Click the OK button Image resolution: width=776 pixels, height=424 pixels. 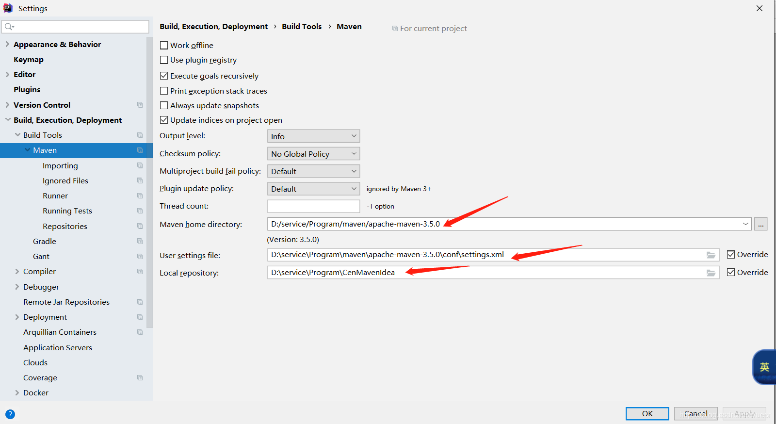pos(647,413)
